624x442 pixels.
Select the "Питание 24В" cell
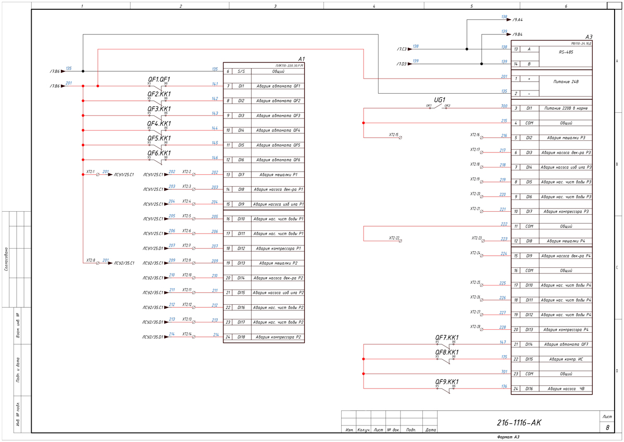(x=565, y=82)
